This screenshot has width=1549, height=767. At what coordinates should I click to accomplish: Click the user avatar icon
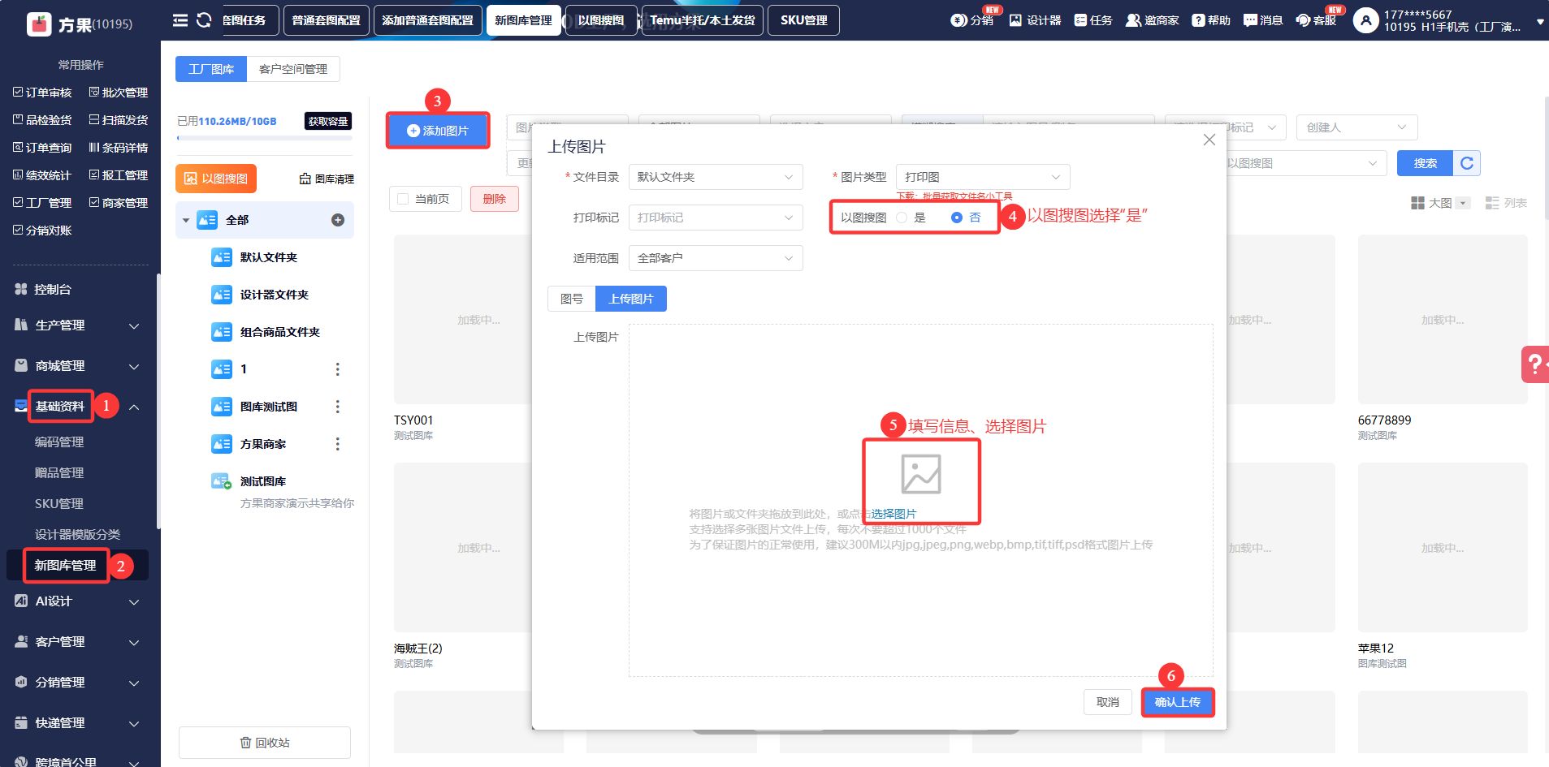1366,20
